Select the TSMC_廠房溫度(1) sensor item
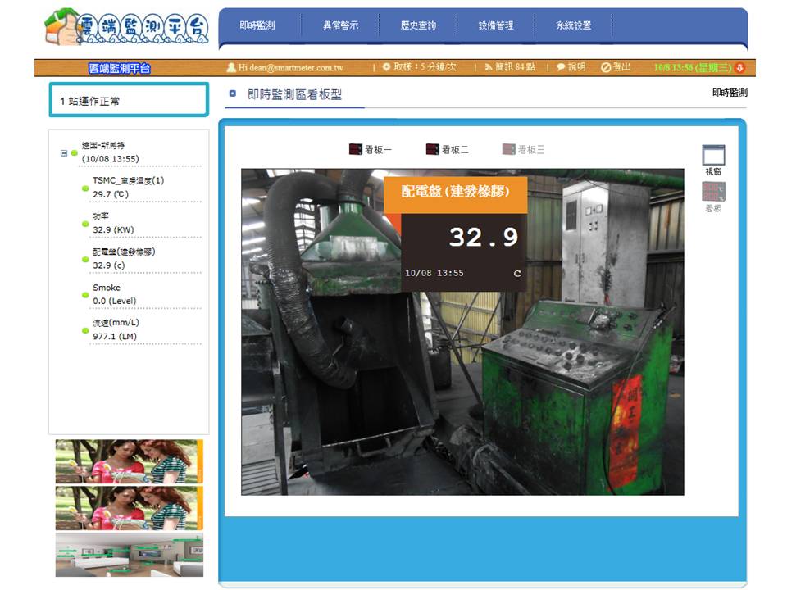 128,180
